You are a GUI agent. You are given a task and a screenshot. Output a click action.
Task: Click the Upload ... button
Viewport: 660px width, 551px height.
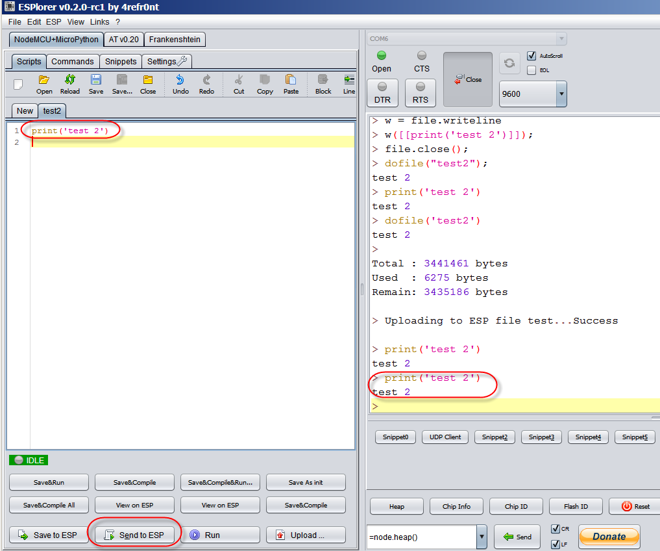click(306, 535)
